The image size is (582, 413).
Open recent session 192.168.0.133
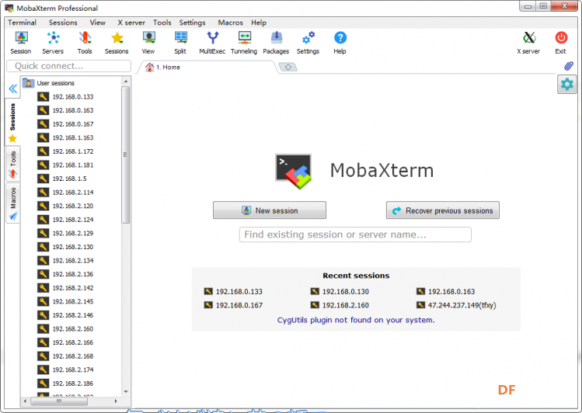[x=233, y=292]
